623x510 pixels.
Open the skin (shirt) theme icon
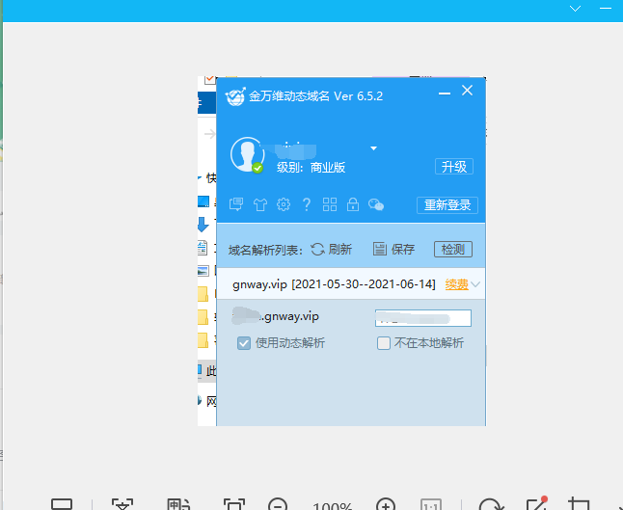[x=260, y=204]
